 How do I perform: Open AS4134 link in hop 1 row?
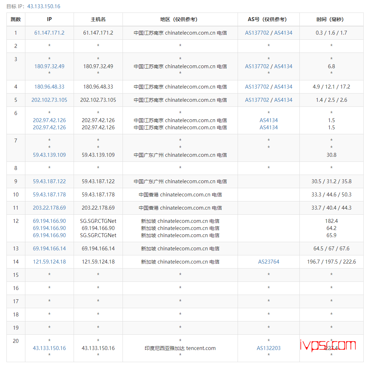[x=283, y=33]
